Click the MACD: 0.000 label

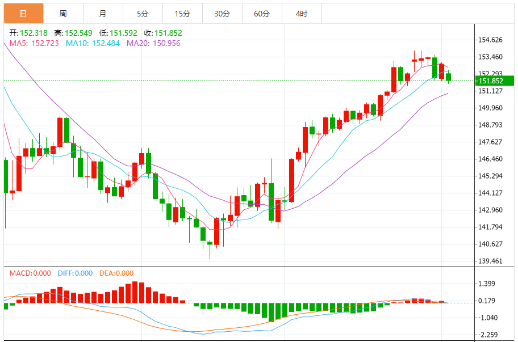[x=31, y=273]
